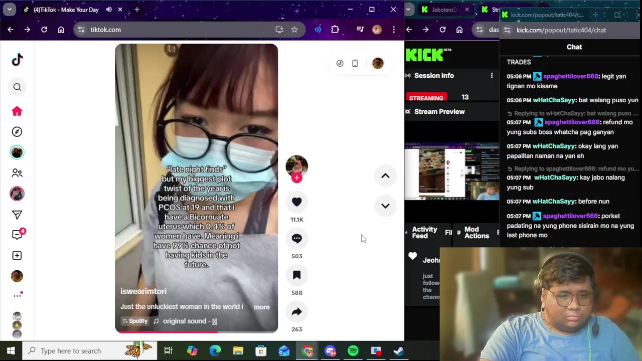Select the JaboleroD Kick tab
642x361 pixels.
(x=444, y=10)
